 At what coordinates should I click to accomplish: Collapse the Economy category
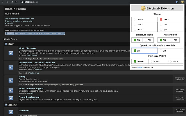6,105
